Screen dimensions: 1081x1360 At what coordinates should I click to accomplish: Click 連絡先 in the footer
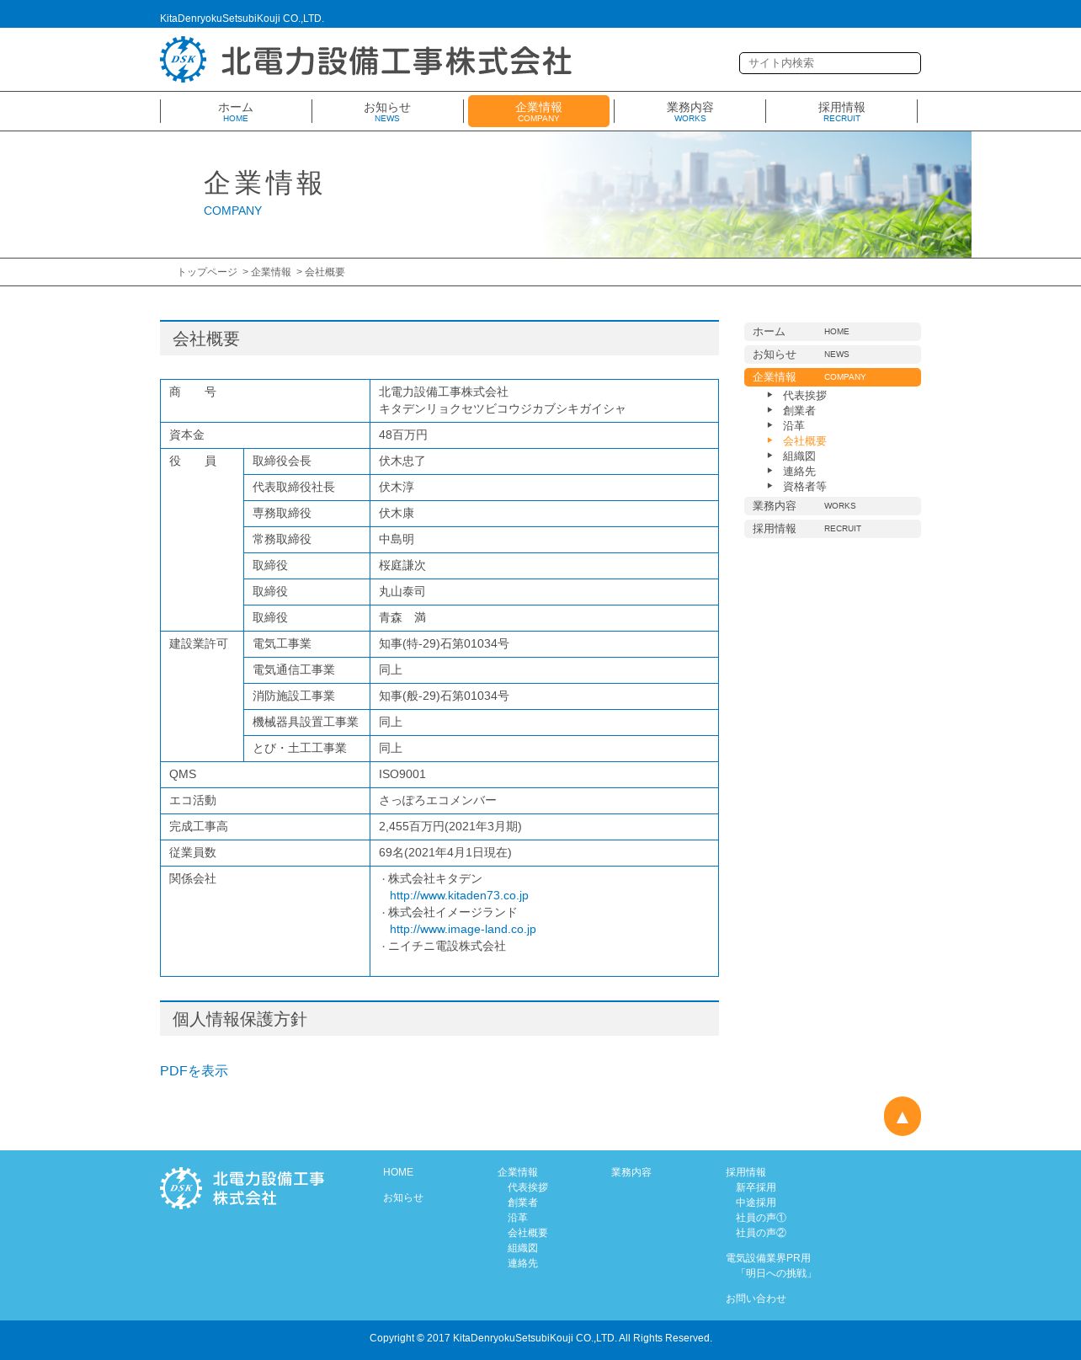coord(523,1263)
